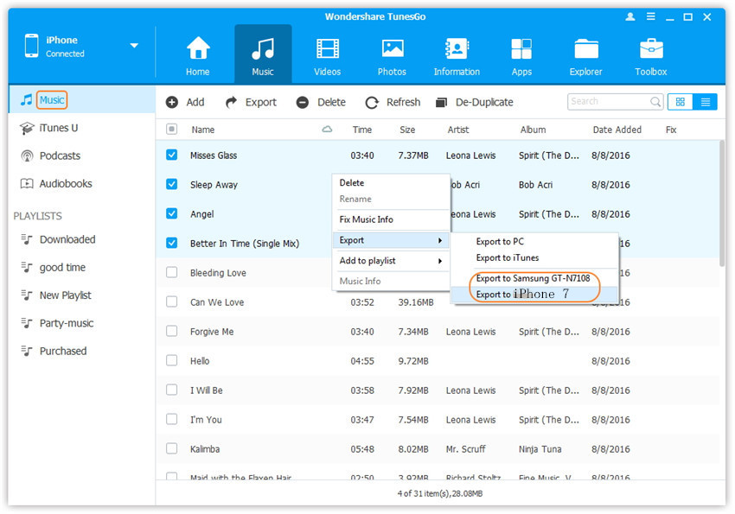Open the hamburger menu icon in title bar

pyautogui.click(x=650, y=16)
